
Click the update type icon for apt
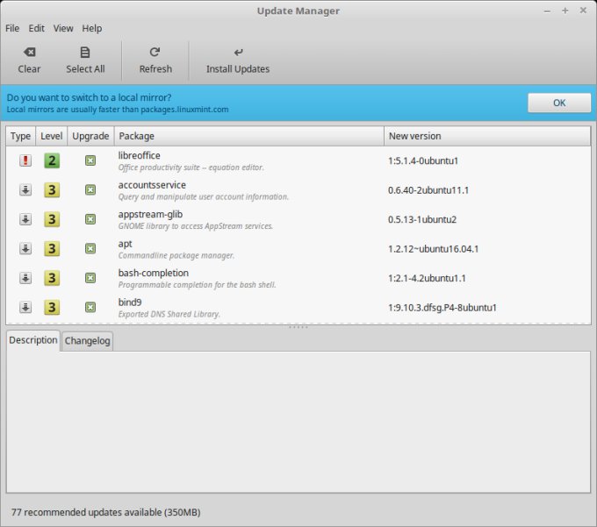click(x=25, y=248)
